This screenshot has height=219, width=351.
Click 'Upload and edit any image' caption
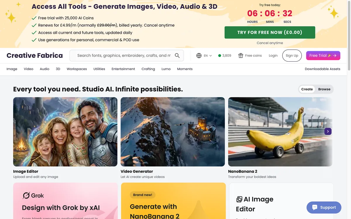pyautogui.click(x=36, y=177)
